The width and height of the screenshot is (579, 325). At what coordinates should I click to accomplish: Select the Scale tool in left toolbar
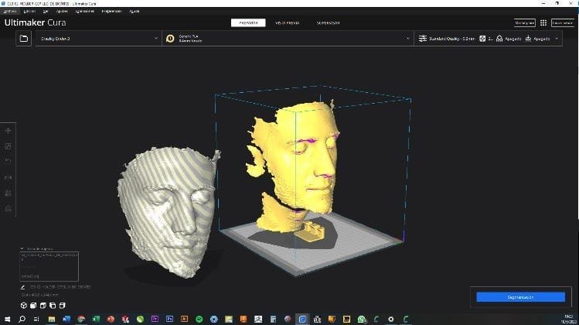point(9,146)
